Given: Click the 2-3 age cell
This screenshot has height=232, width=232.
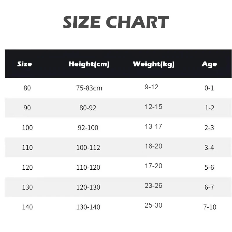Looking at the screenshot, I should tap(209, 128).
